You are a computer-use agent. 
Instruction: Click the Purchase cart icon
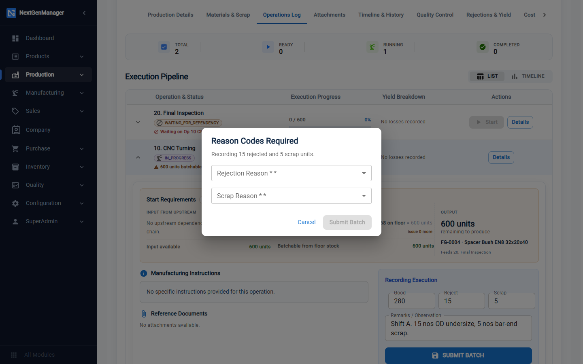pos(15,148)
